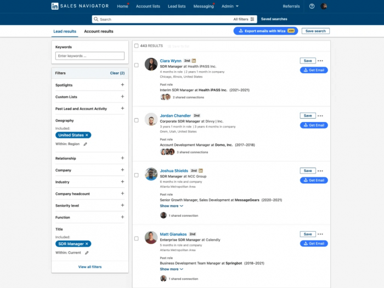Switch to Lead results tab
The width and height of the screenshot is (384, 288).
click(65, 31)
